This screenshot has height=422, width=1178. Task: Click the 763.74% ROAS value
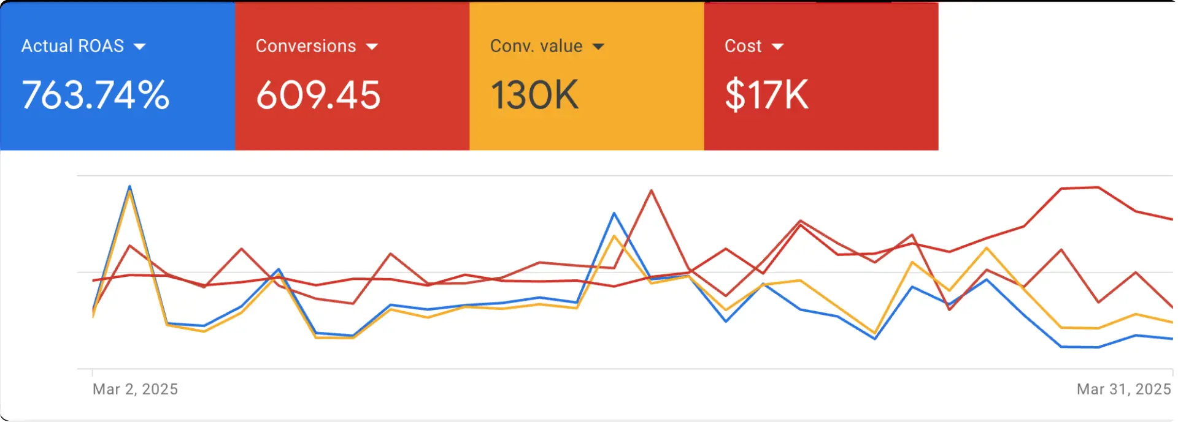point(95,94)
